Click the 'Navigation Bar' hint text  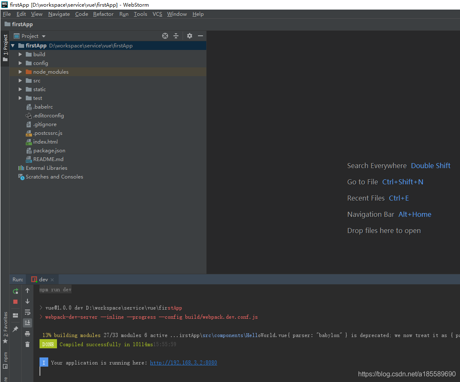click(x=371, y=214)
